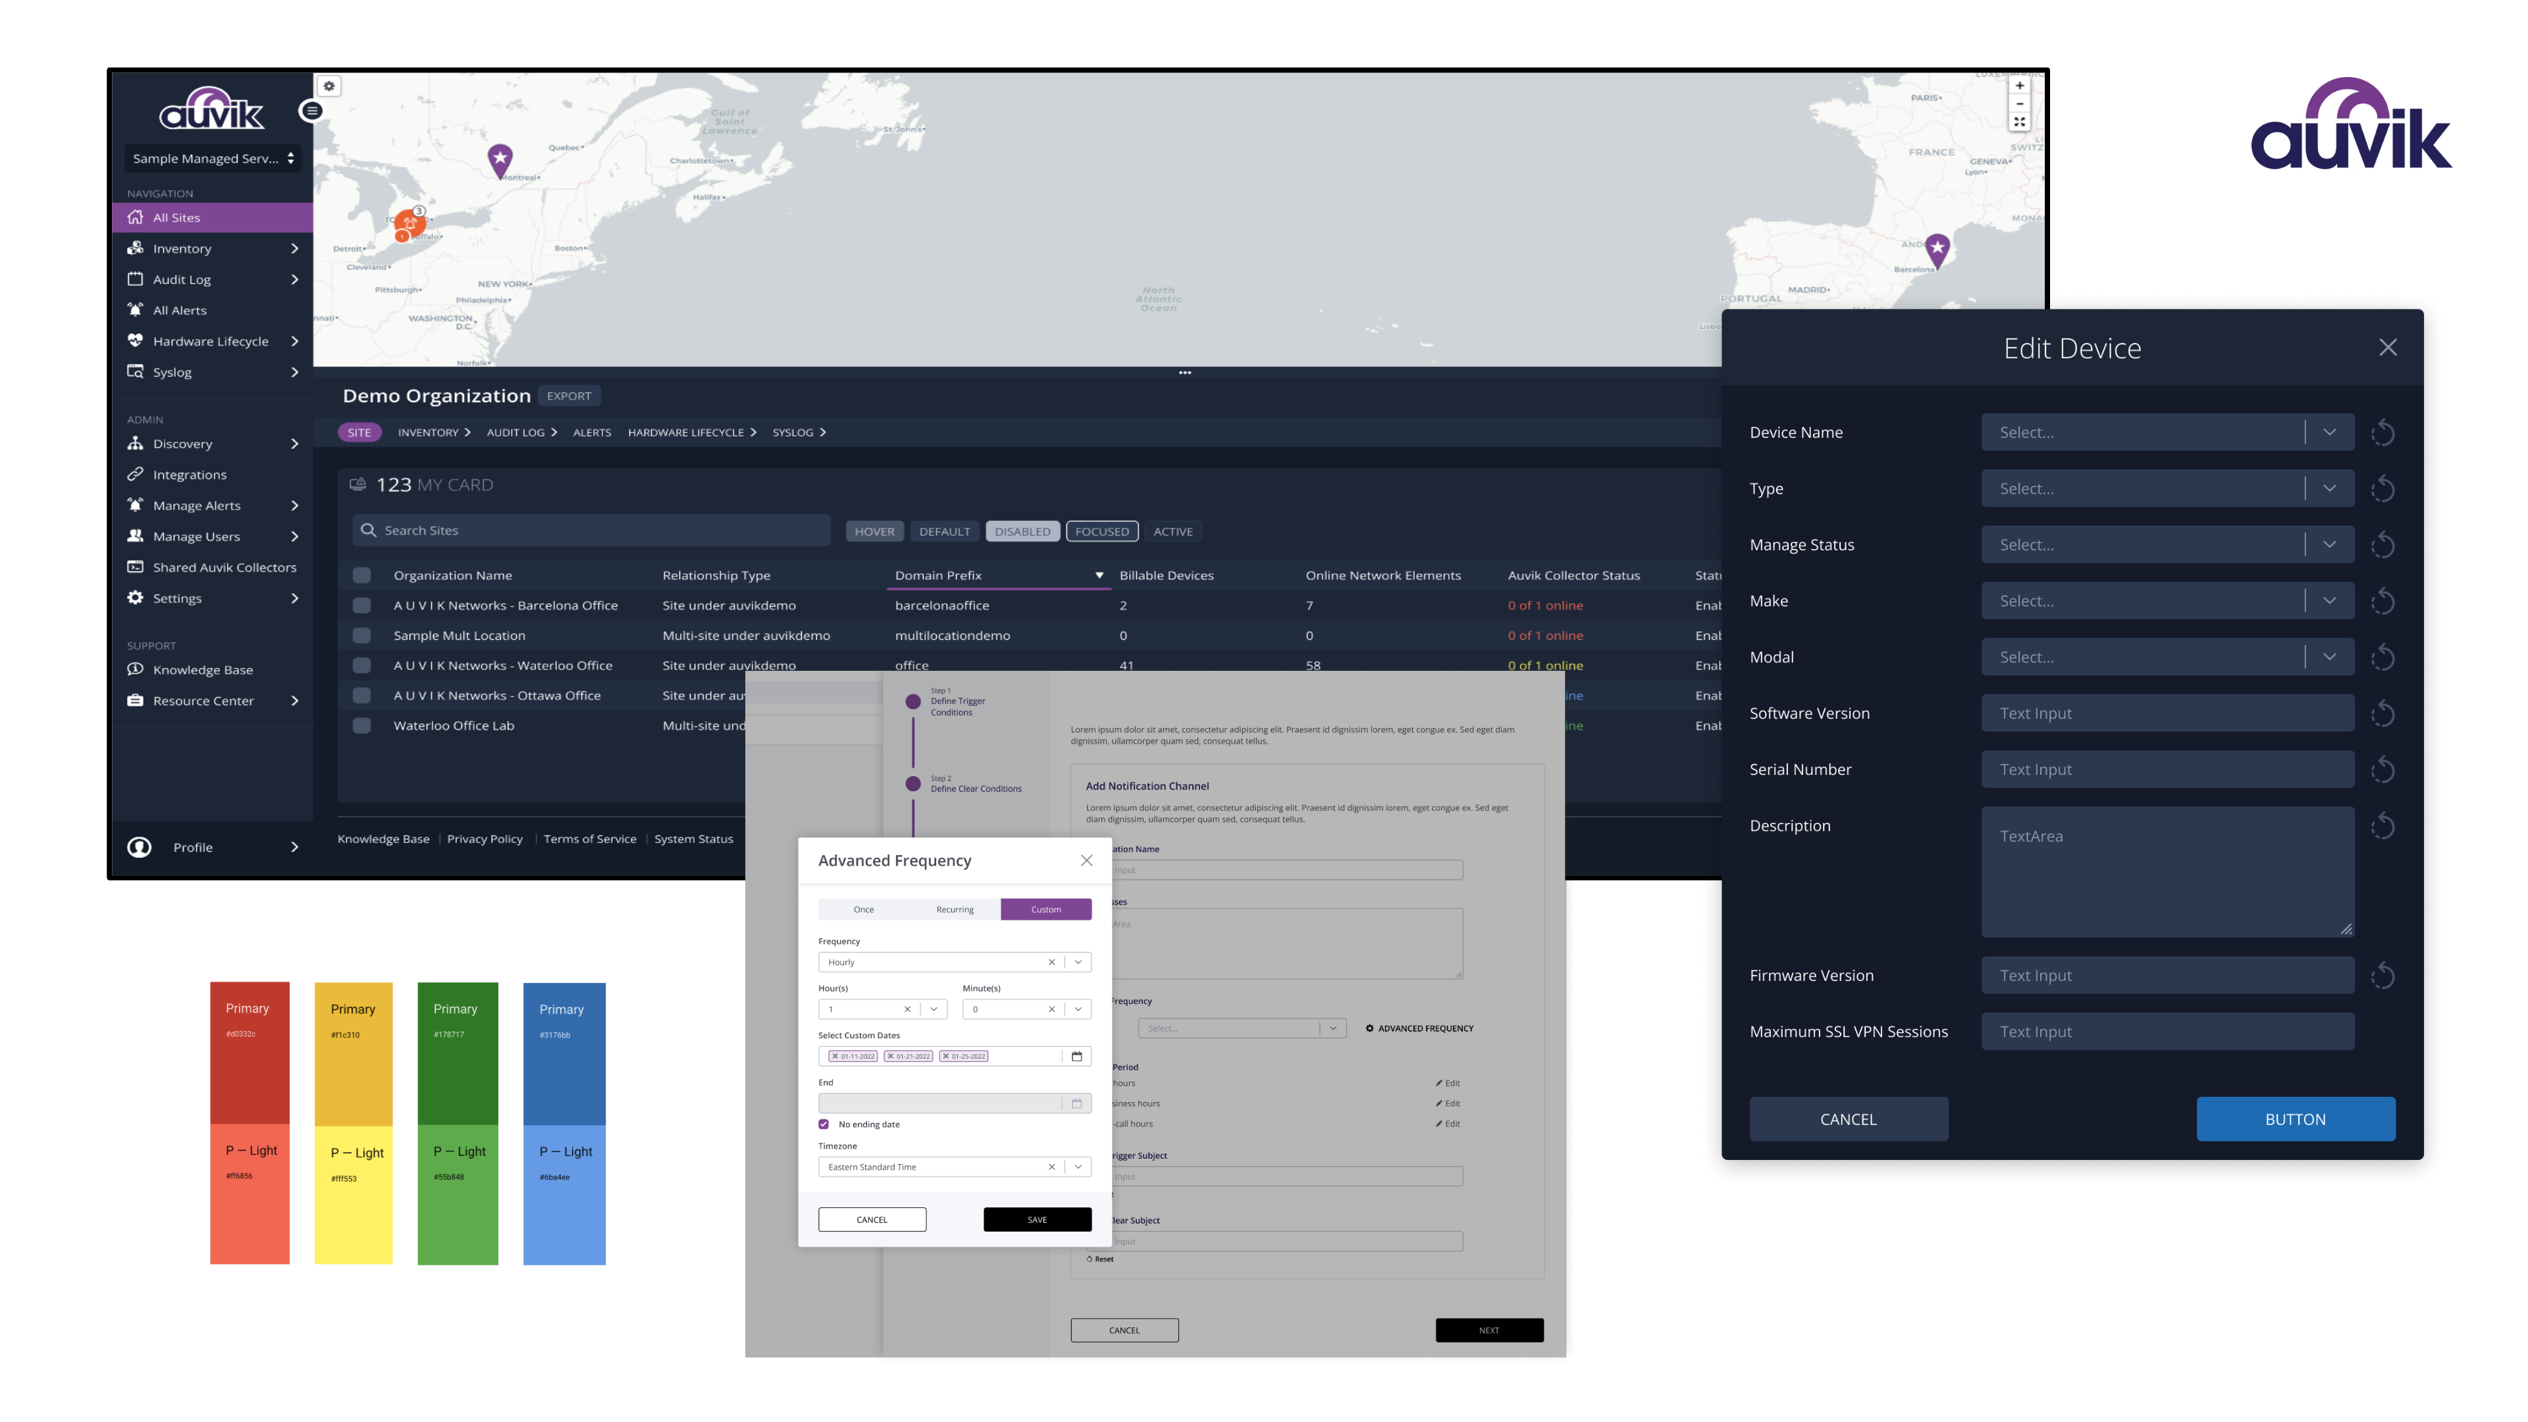Screen dimensions: 2528x1422
Task: Open the Timezone Eastern Standard Time dropdown
Action: (x=1078, y=1167)
